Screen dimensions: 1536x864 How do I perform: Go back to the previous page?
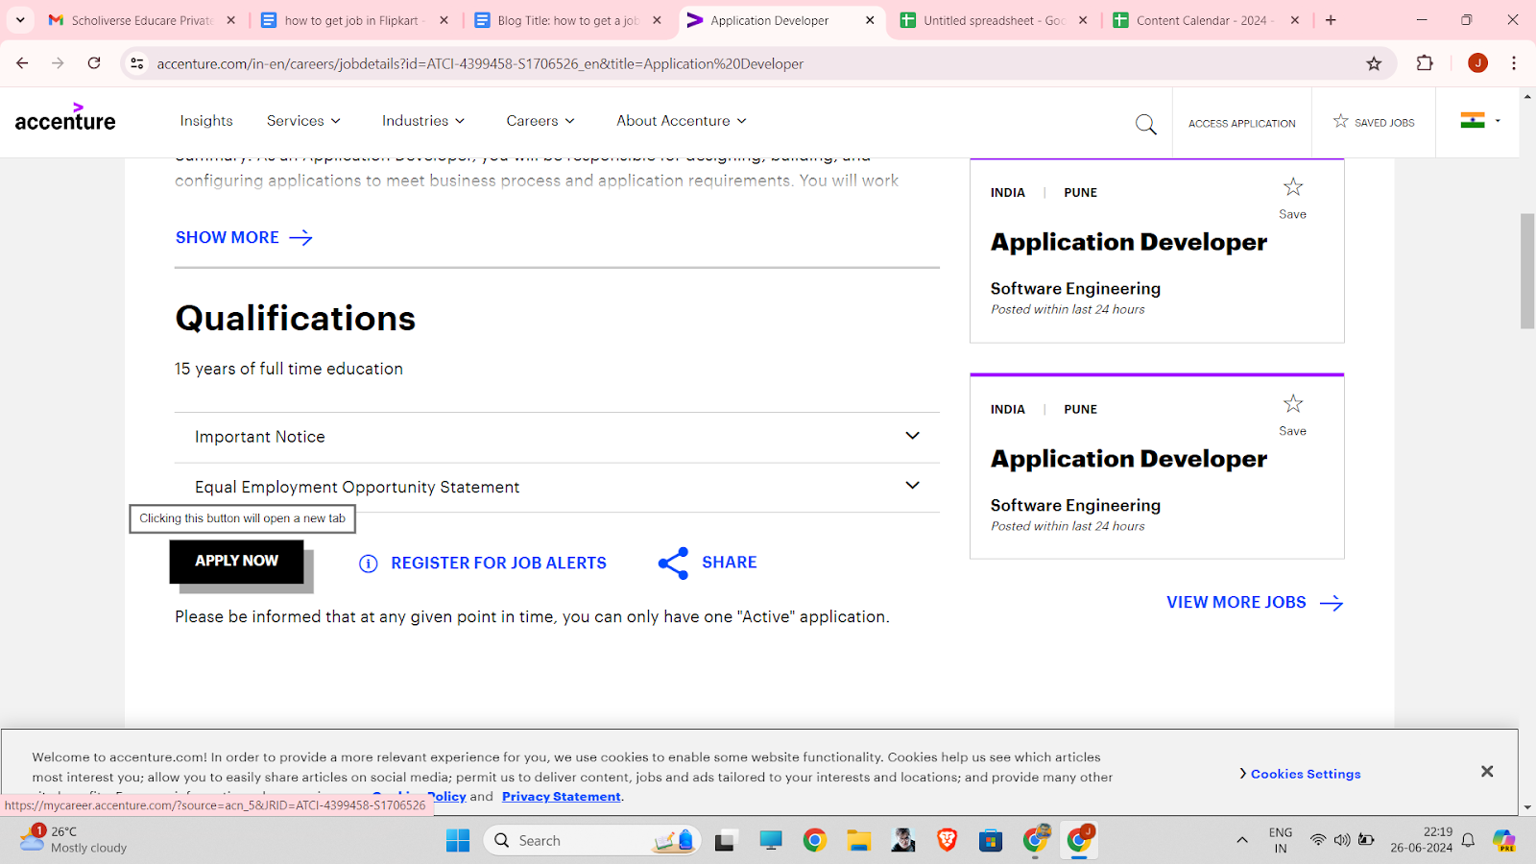tap(22, 63)
